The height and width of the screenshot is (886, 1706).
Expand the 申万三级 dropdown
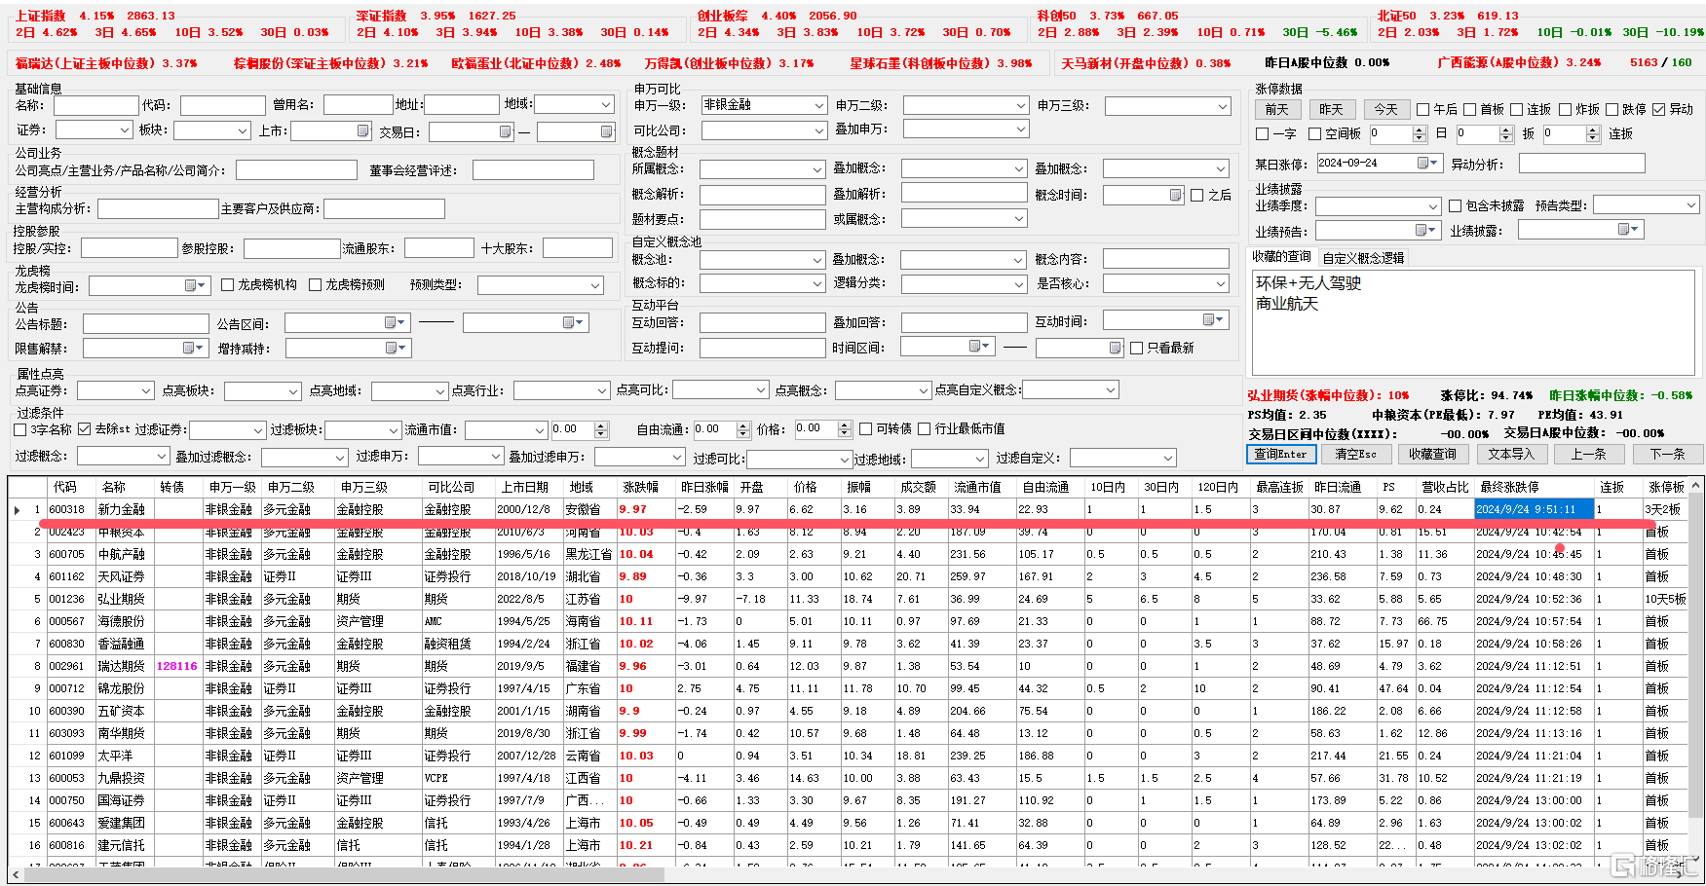pos(1221,105)
